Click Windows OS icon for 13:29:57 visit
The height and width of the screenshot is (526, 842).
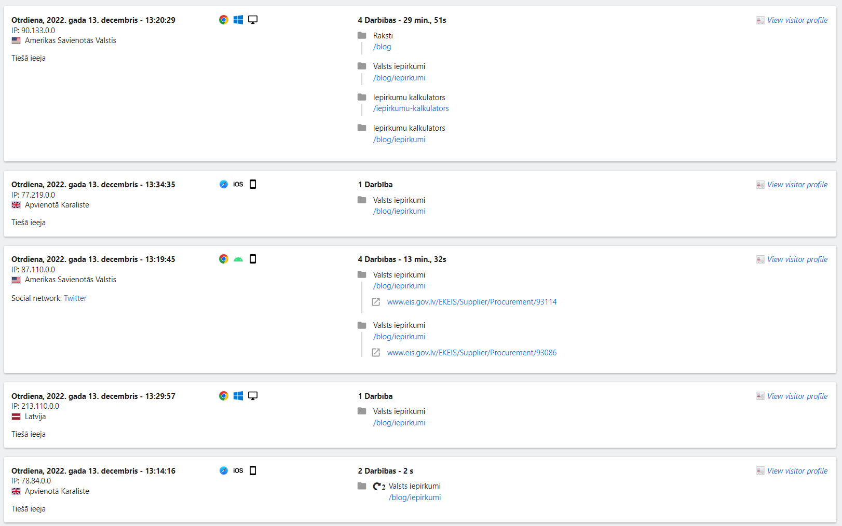click(238, 396)
